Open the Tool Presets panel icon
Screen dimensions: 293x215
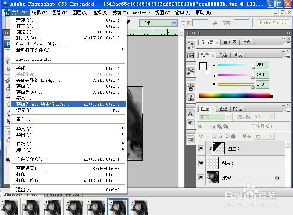point(191,71)
